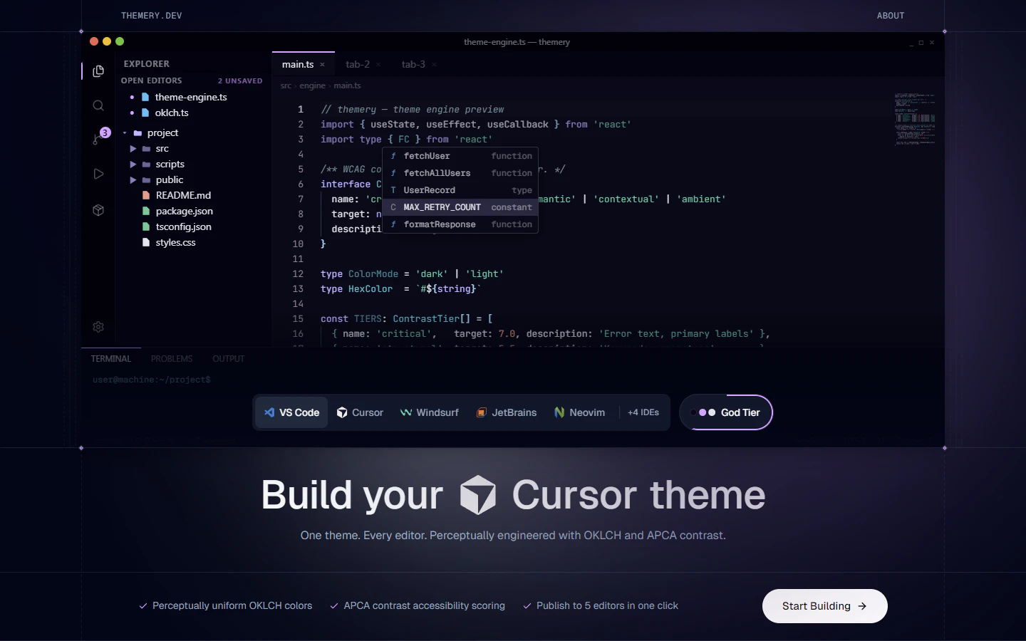Viewport: 1026px width, 641px height.
Task: Switch to the tab-2 editor tab
Action: [358, 64]
